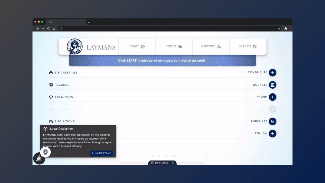Expand the Records row
The height and width of the screenshot is (183, 325).
(x=62, y=85)
